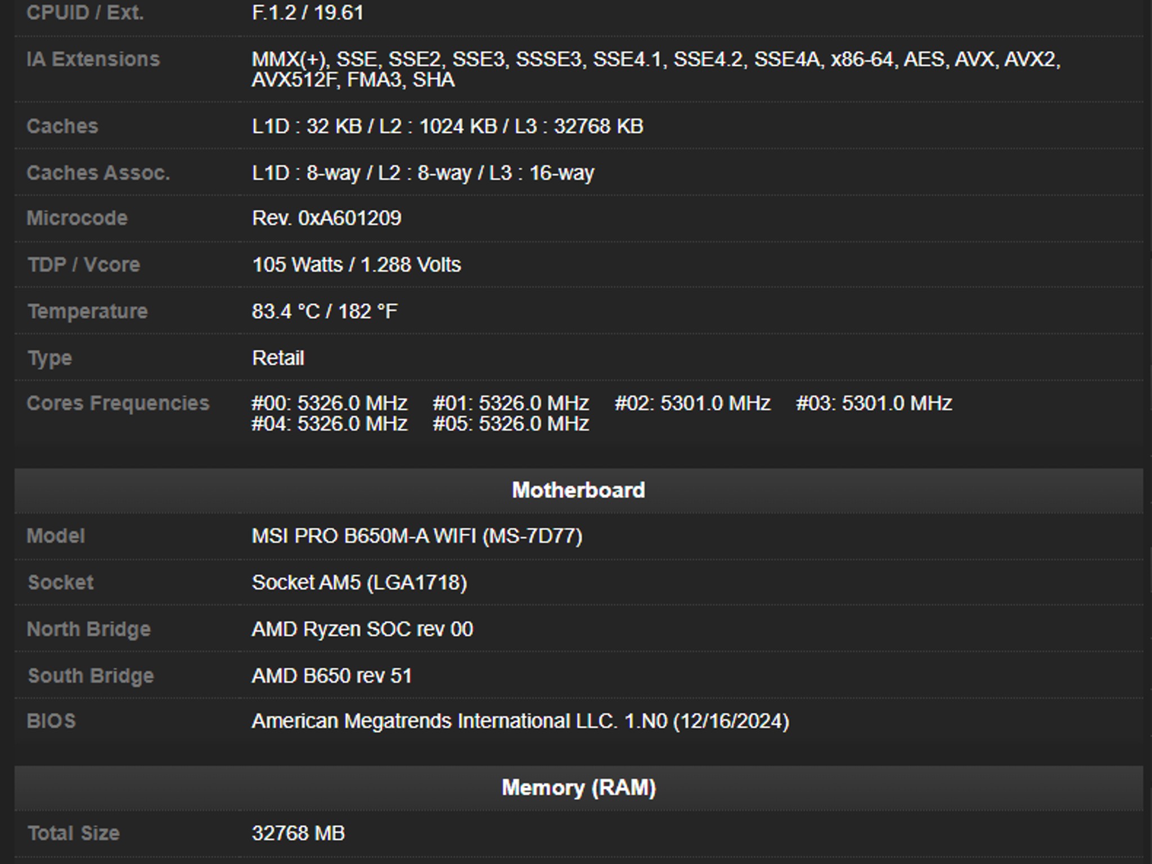Screen dimensions: 1152x864
Task: Click the Caches Assoc. label
Action: point(98,173)
